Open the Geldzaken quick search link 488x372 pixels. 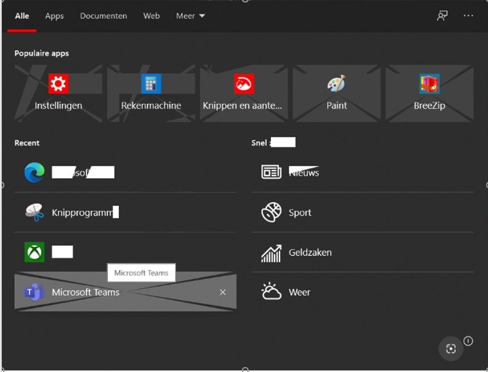[362, 253]
